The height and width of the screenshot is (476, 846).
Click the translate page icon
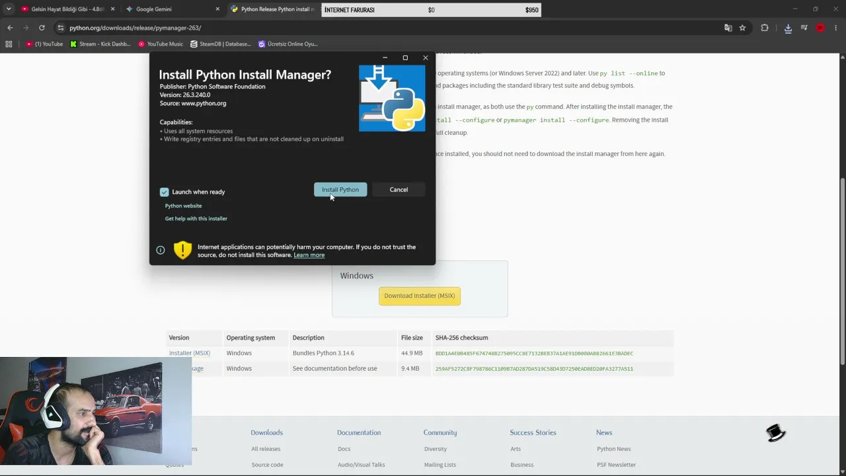click(728, 28)
